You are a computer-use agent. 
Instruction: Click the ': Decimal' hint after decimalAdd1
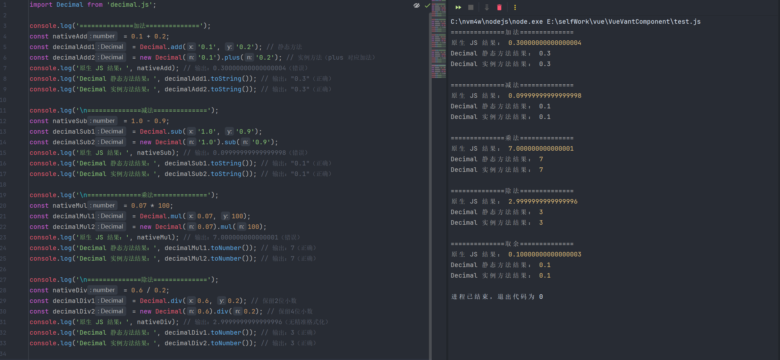coord(110,47)
